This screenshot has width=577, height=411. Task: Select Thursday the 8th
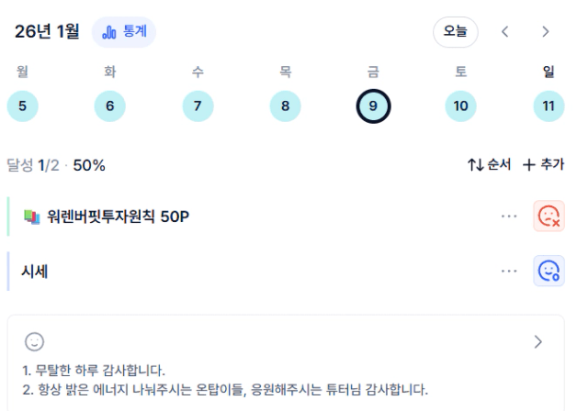pyautogui.click(x=285, y=106)
